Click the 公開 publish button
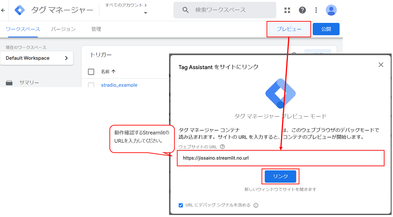 coord(326,29)
